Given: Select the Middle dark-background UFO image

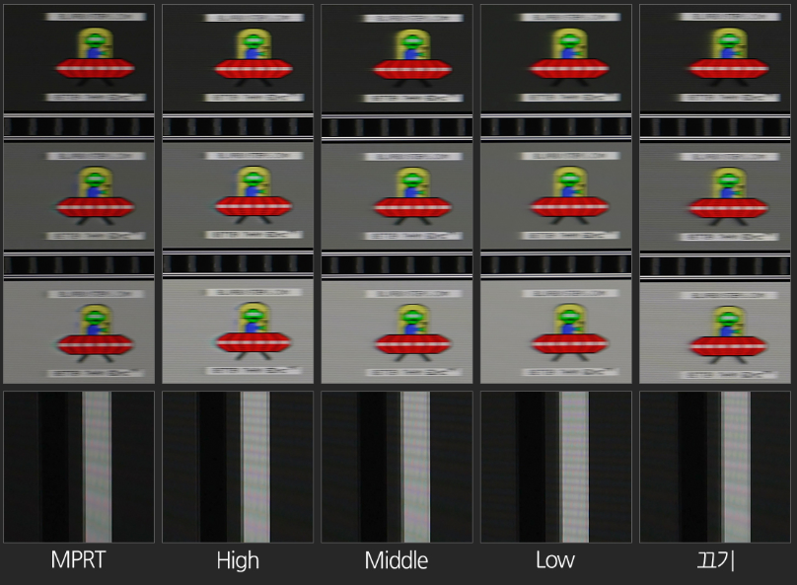Looking at the screenshot, I should [x=397, y=58].
